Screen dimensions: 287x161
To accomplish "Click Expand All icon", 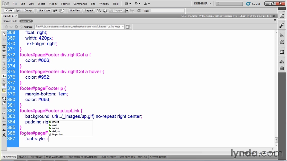I will [4, 57].
